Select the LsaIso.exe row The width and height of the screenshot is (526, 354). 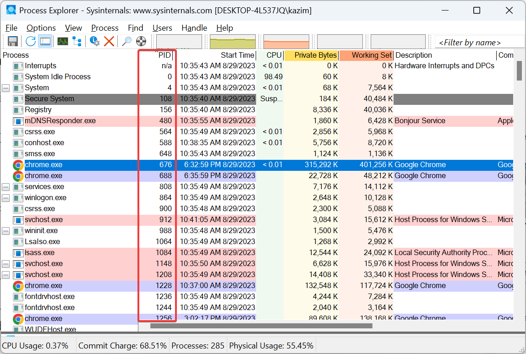(x=258, y=242)
